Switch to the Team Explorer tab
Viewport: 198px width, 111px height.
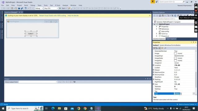171,39
